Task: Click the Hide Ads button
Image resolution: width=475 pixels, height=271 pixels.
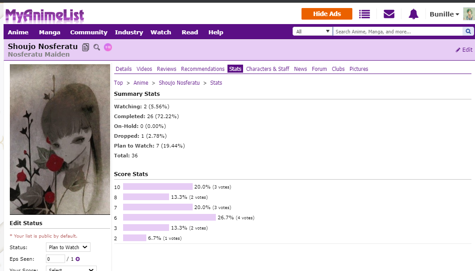Action: pyautogui.click(x=326, y=14)
